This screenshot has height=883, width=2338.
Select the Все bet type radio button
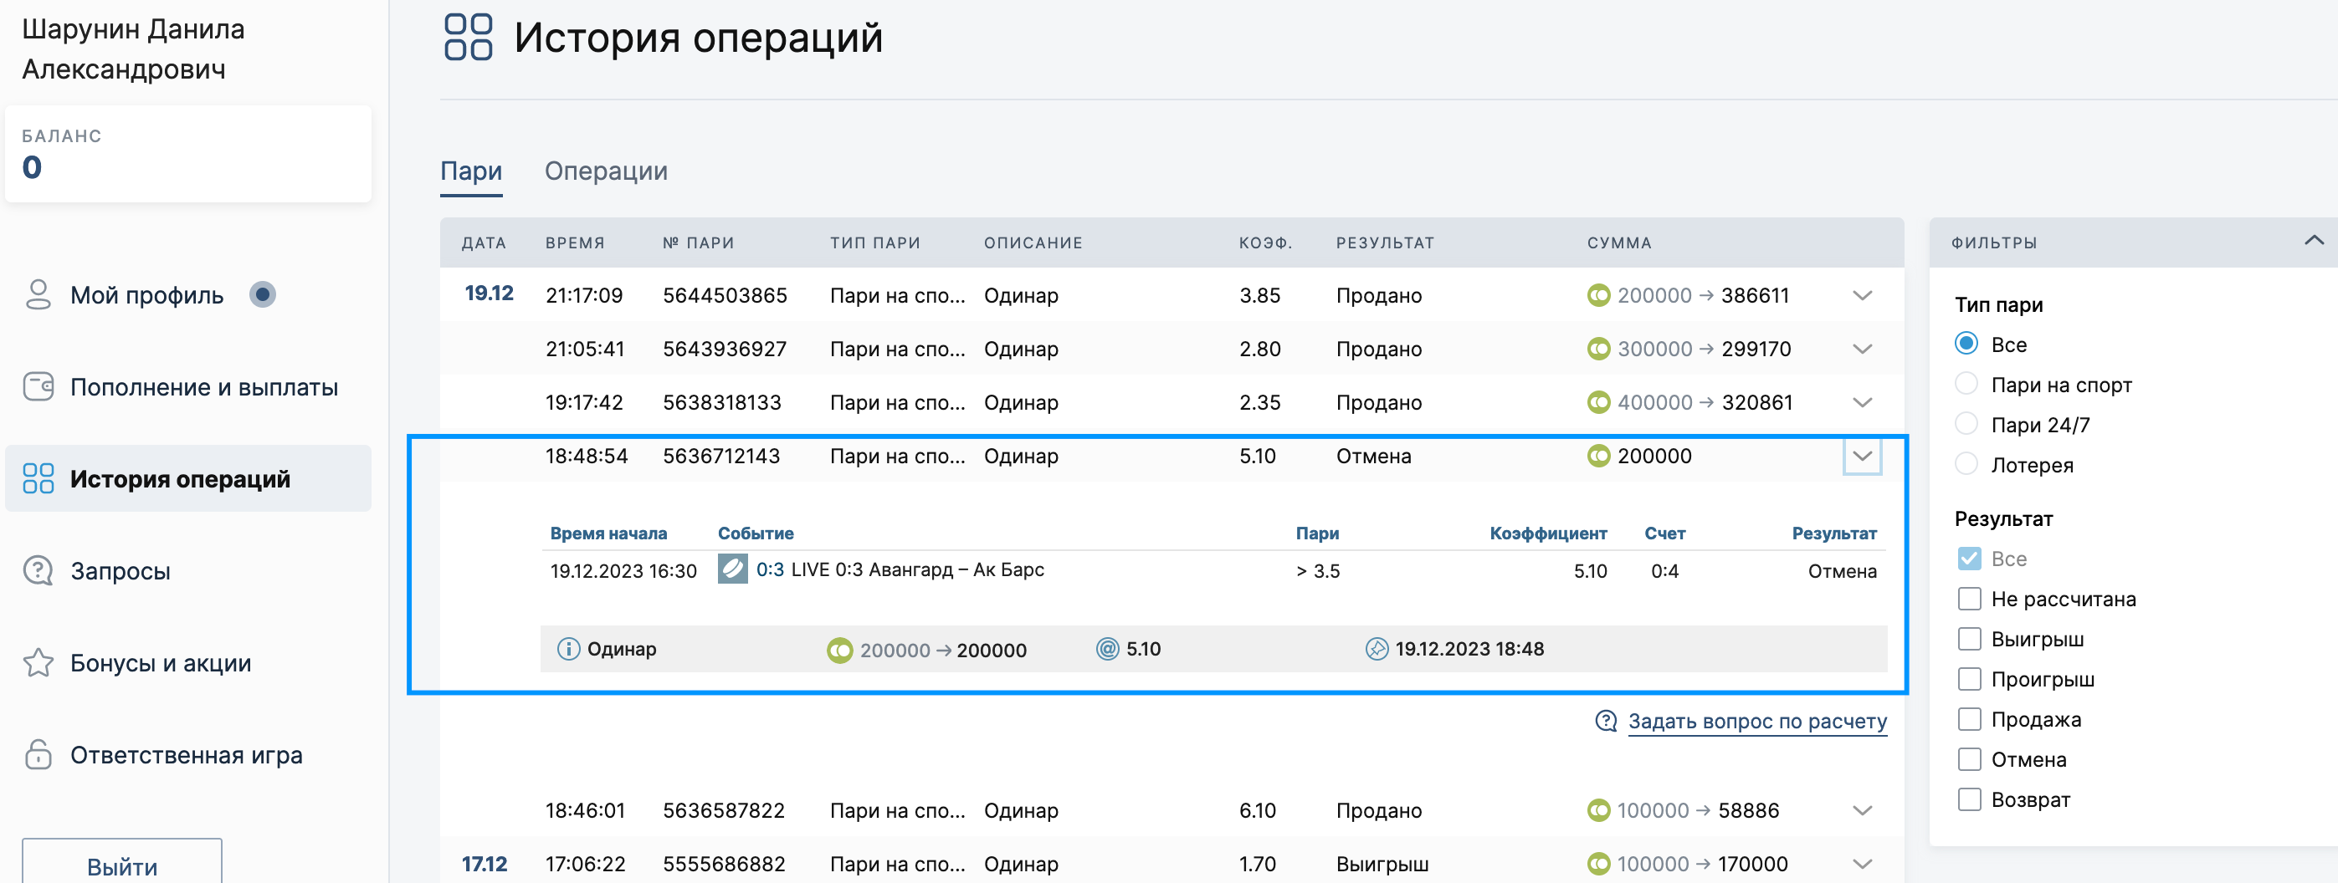(x=1966, y=344)
